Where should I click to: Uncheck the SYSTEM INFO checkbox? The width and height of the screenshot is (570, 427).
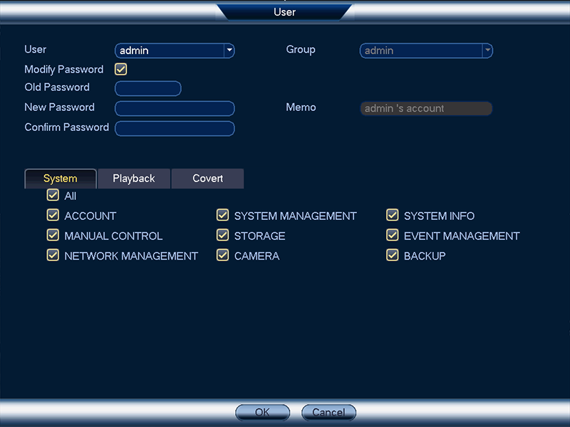(392, 216)
